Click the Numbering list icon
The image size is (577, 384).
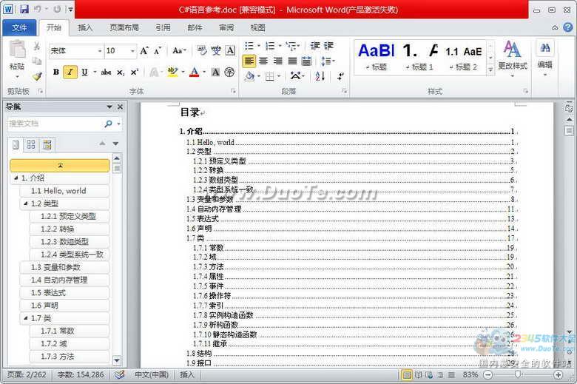pos(270,46)
